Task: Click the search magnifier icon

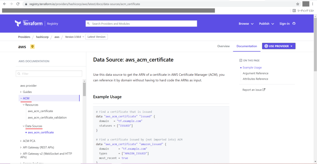Action: 88,24
